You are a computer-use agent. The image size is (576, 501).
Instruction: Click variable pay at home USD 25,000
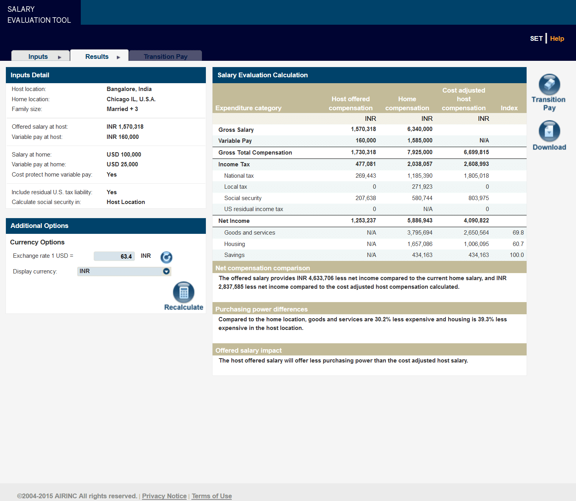(x=122, y=164)
